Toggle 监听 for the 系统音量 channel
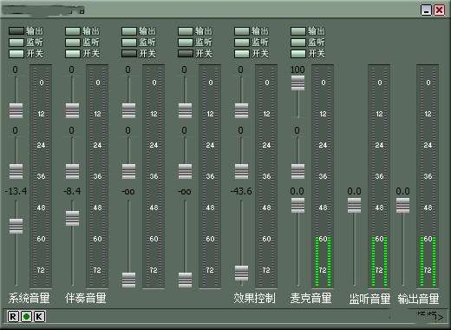 (x=16, y=43)
